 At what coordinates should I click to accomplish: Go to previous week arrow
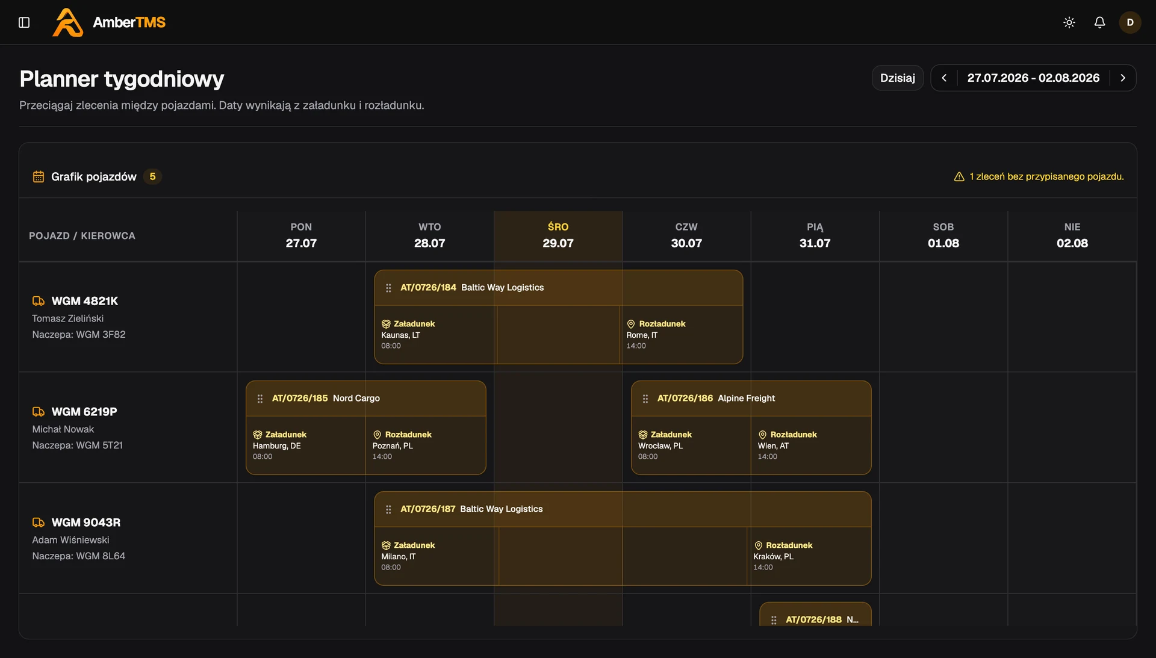[944, 78]
